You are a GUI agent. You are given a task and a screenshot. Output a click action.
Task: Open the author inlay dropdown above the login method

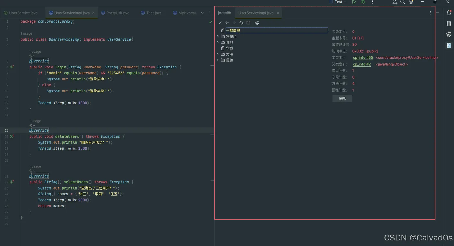click(32, 56)
